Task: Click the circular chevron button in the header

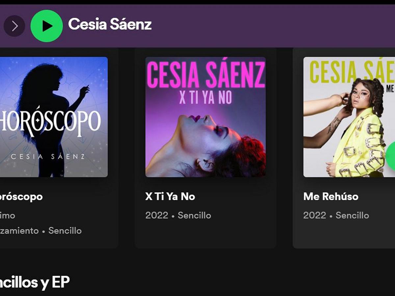Action: [14, 25]
